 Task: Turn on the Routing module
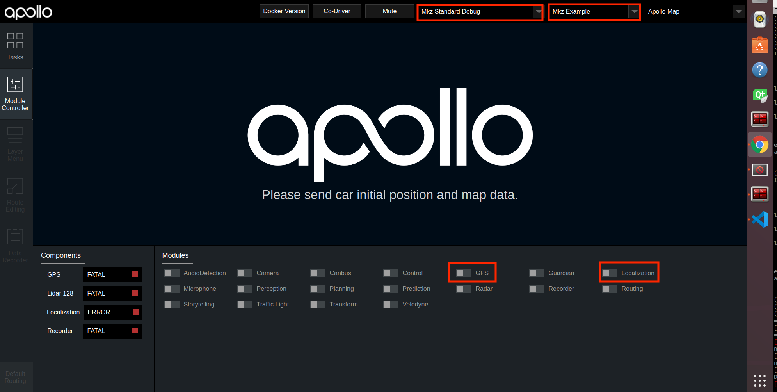[x=610, y=289]
